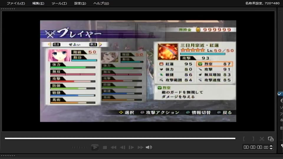
Task: Click the 三日月宗近・紅蓮 weapon name in the preview
Action: click(x=200, y=45)
